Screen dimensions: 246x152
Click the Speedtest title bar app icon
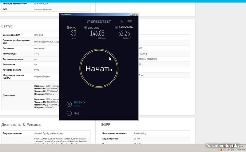pos(61,14)
